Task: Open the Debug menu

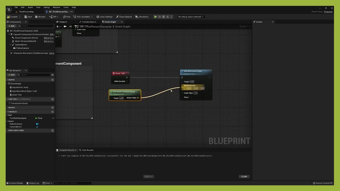Action: pyautogui.click(x=46, y=7)
